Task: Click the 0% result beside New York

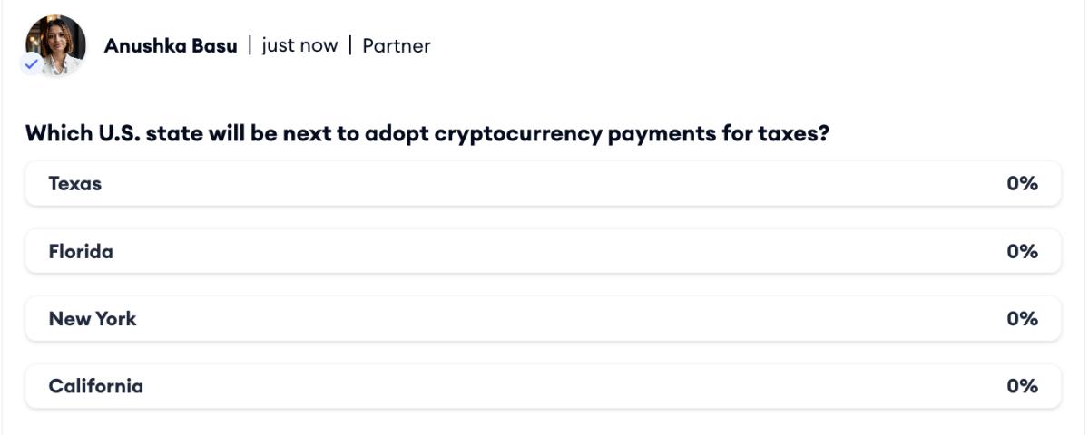Action: (x=1022, y=319)
